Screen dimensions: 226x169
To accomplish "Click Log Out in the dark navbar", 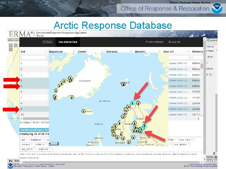I will pyautogui.click(x=175, y=42).
